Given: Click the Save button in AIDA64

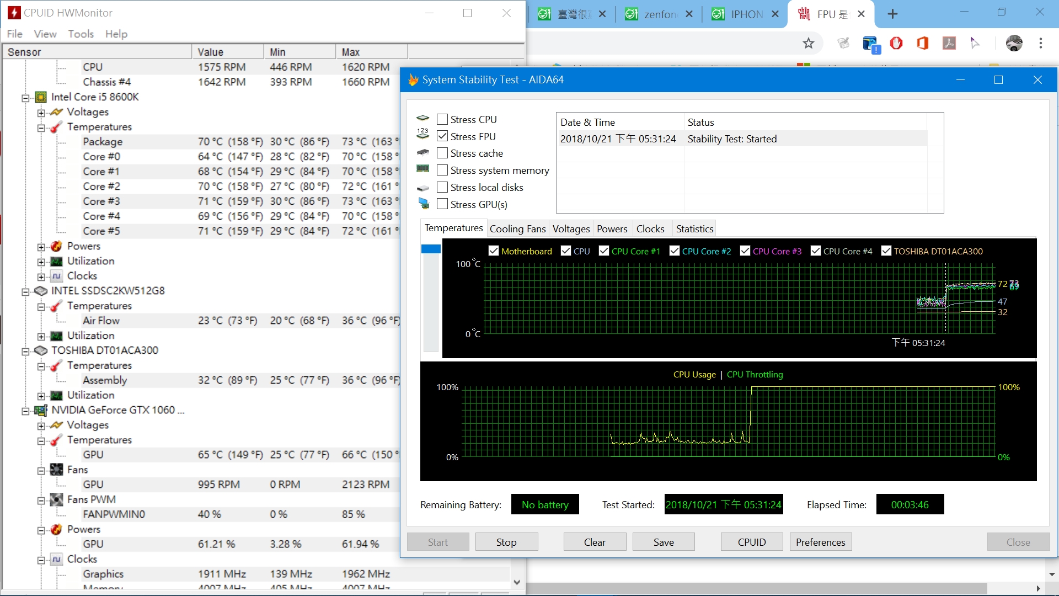Looking at the screenshot, I should 664,542.
